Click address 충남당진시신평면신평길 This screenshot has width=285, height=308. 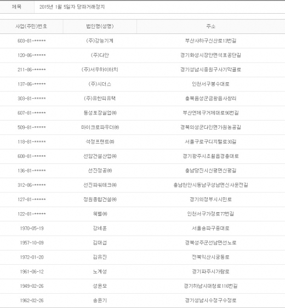[x=211, y=170]
